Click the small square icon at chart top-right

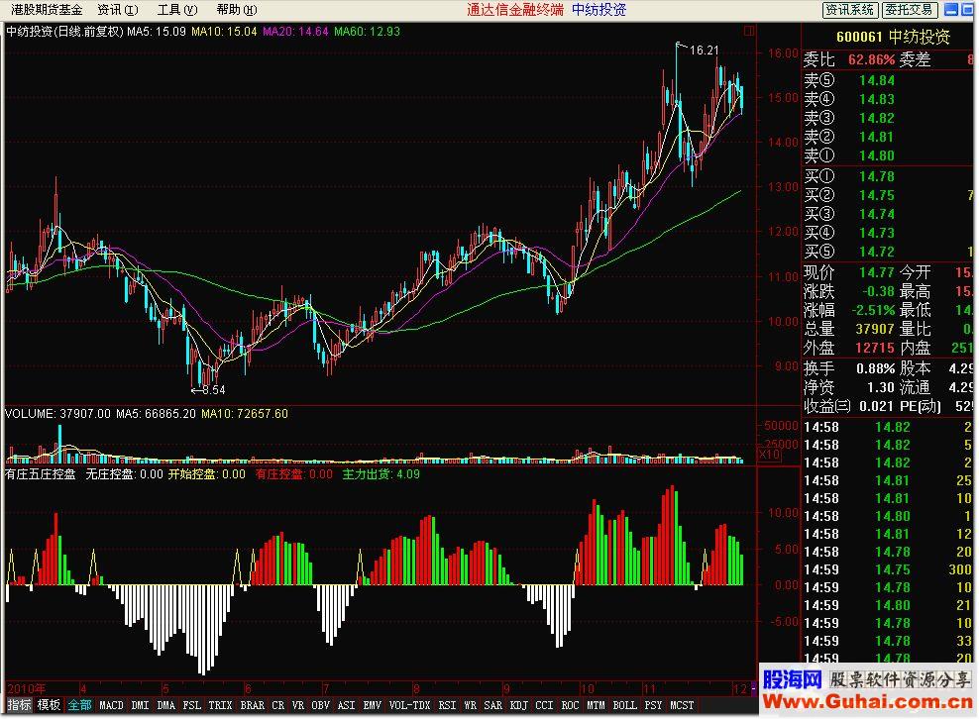tap(749, 31)
